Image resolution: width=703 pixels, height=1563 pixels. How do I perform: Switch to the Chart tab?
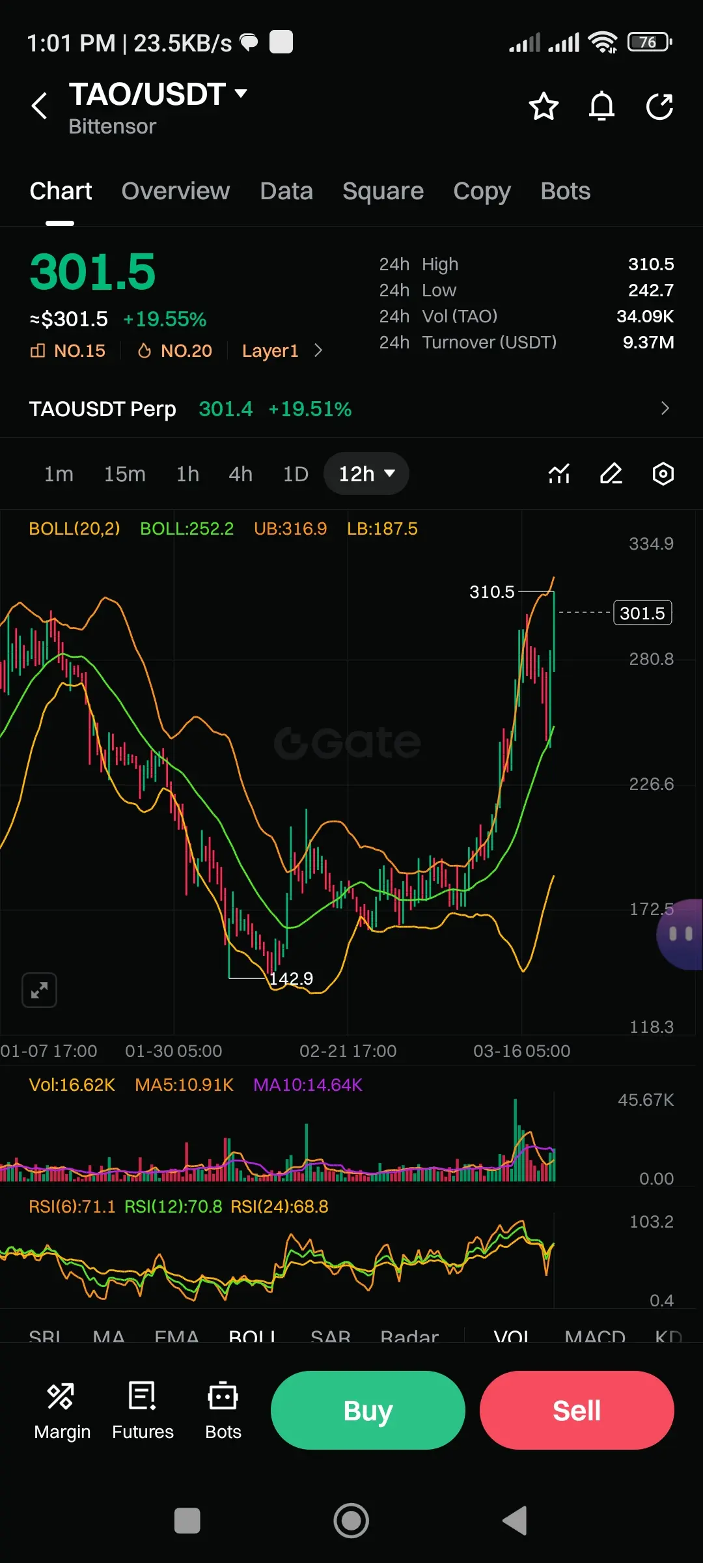click(61, 191)
